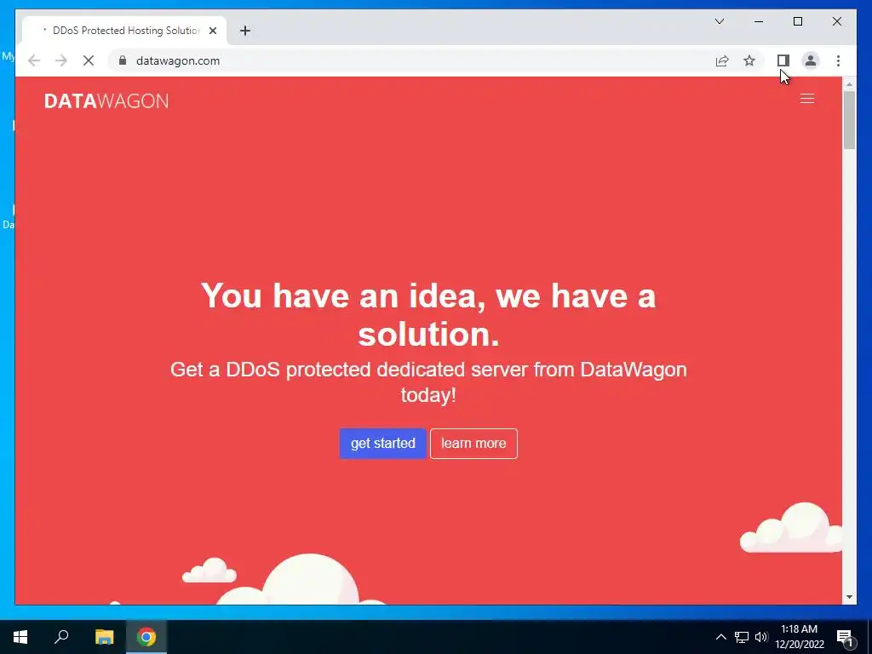
Task: Open the tab search dropdown
Action: 719,21
